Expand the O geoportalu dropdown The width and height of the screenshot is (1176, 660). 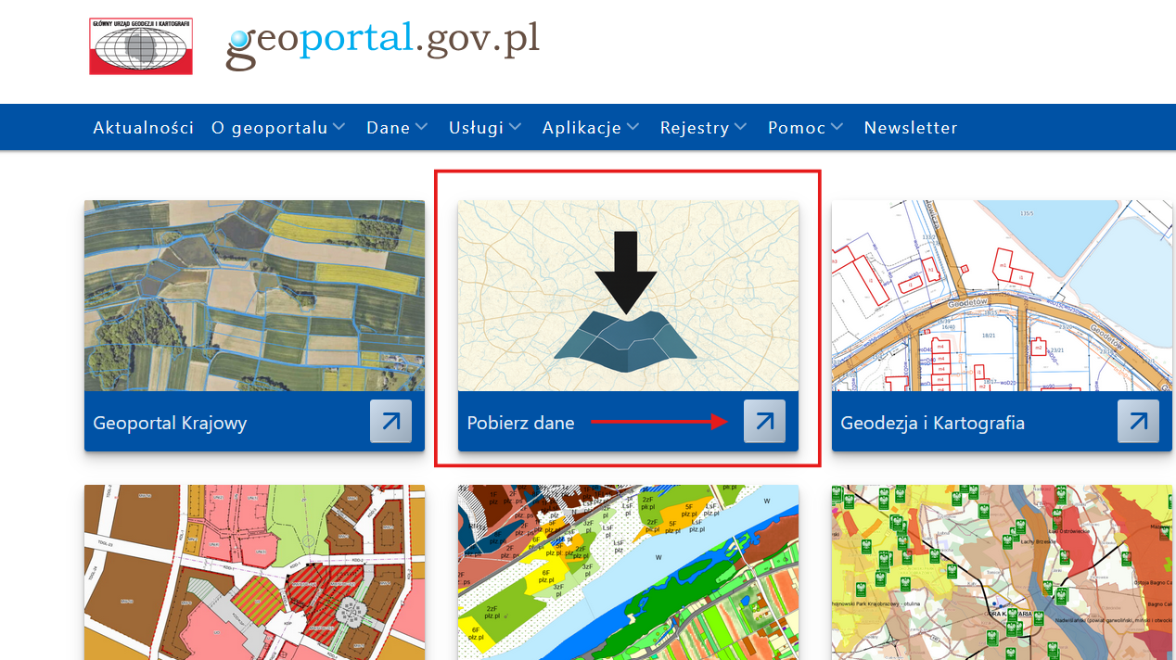tap(277, 128)
